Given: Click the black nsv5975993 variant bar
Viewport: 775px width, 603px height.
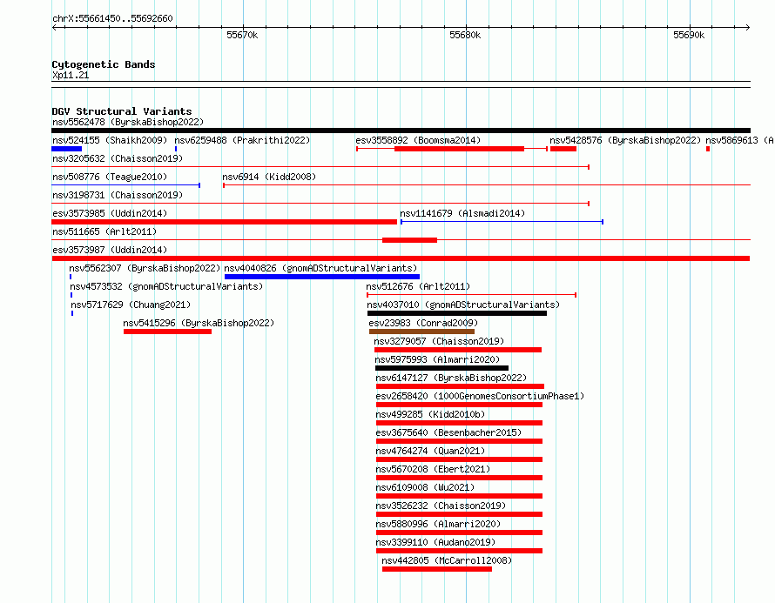Looking at the screenshot, I should point(441,368).
